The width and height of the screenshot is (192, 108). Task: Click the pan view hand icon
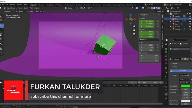coord(134,30)
